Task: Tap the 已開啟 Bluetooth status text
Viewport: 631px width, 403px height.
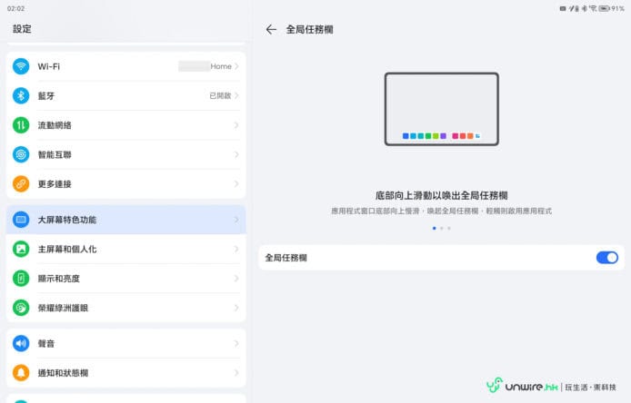Action: pos(219,95)
